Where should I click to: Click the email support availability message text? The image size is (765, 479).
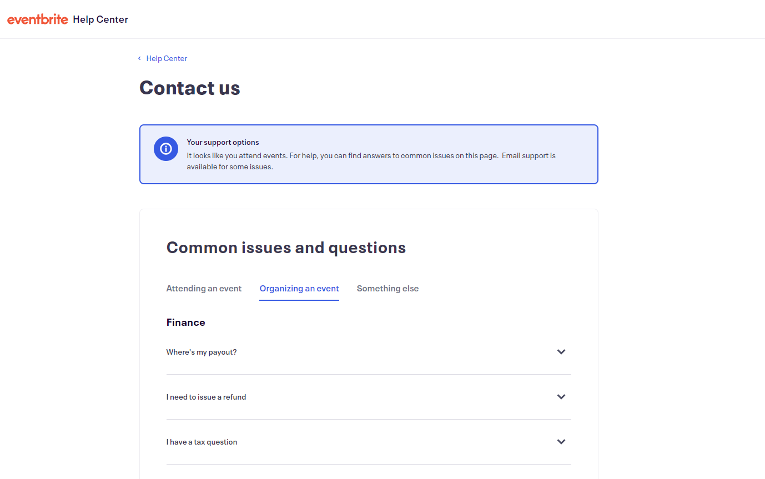371,161
